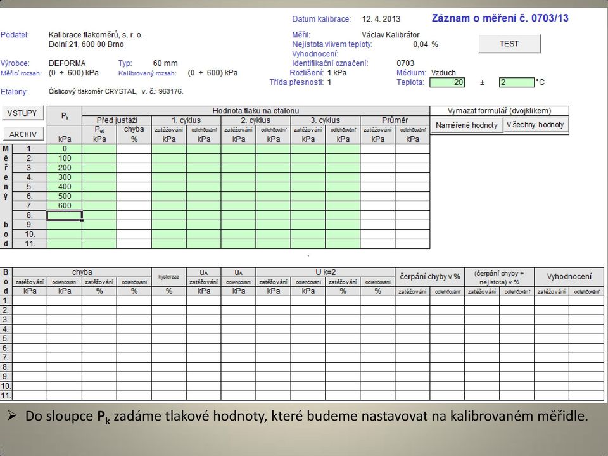Click the name 'Václav Kalibrátor'
Viewport: 608px width, 456px height.
(391, 35)
